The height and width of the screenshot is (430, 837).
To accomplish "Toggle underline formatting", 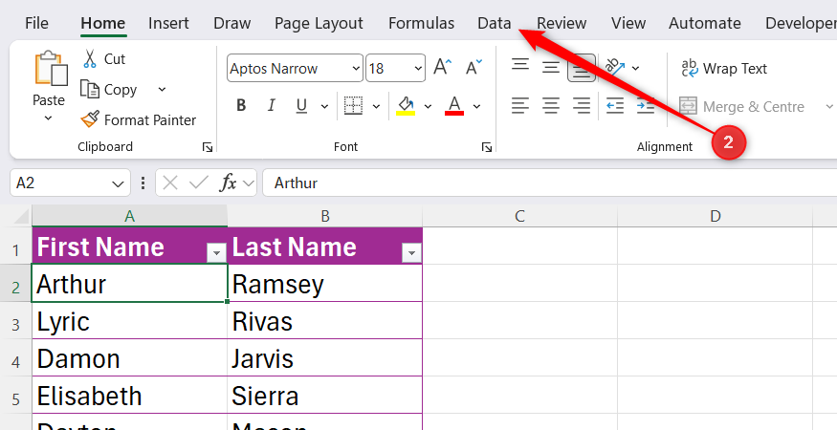I will pyautogui.click(x=301, y=106).
